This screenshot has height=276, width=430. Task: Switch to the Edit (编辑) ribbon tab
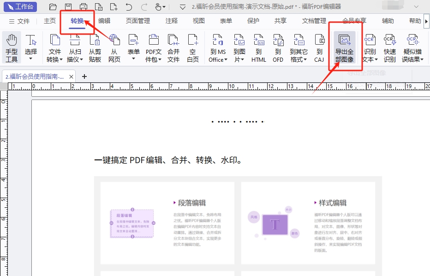(104, 21)
